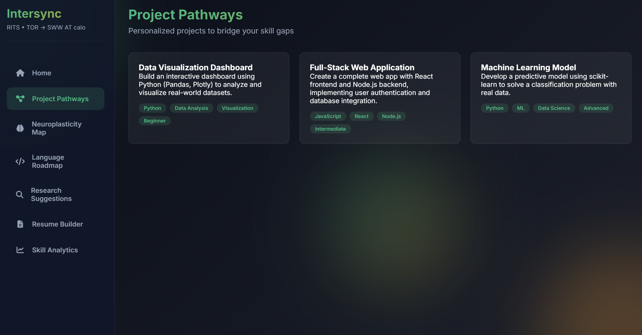Image resolution: width=642 pixels, height=335 pixels.
Task: Navigate to Skill Analytics
Action: point(55,250)
